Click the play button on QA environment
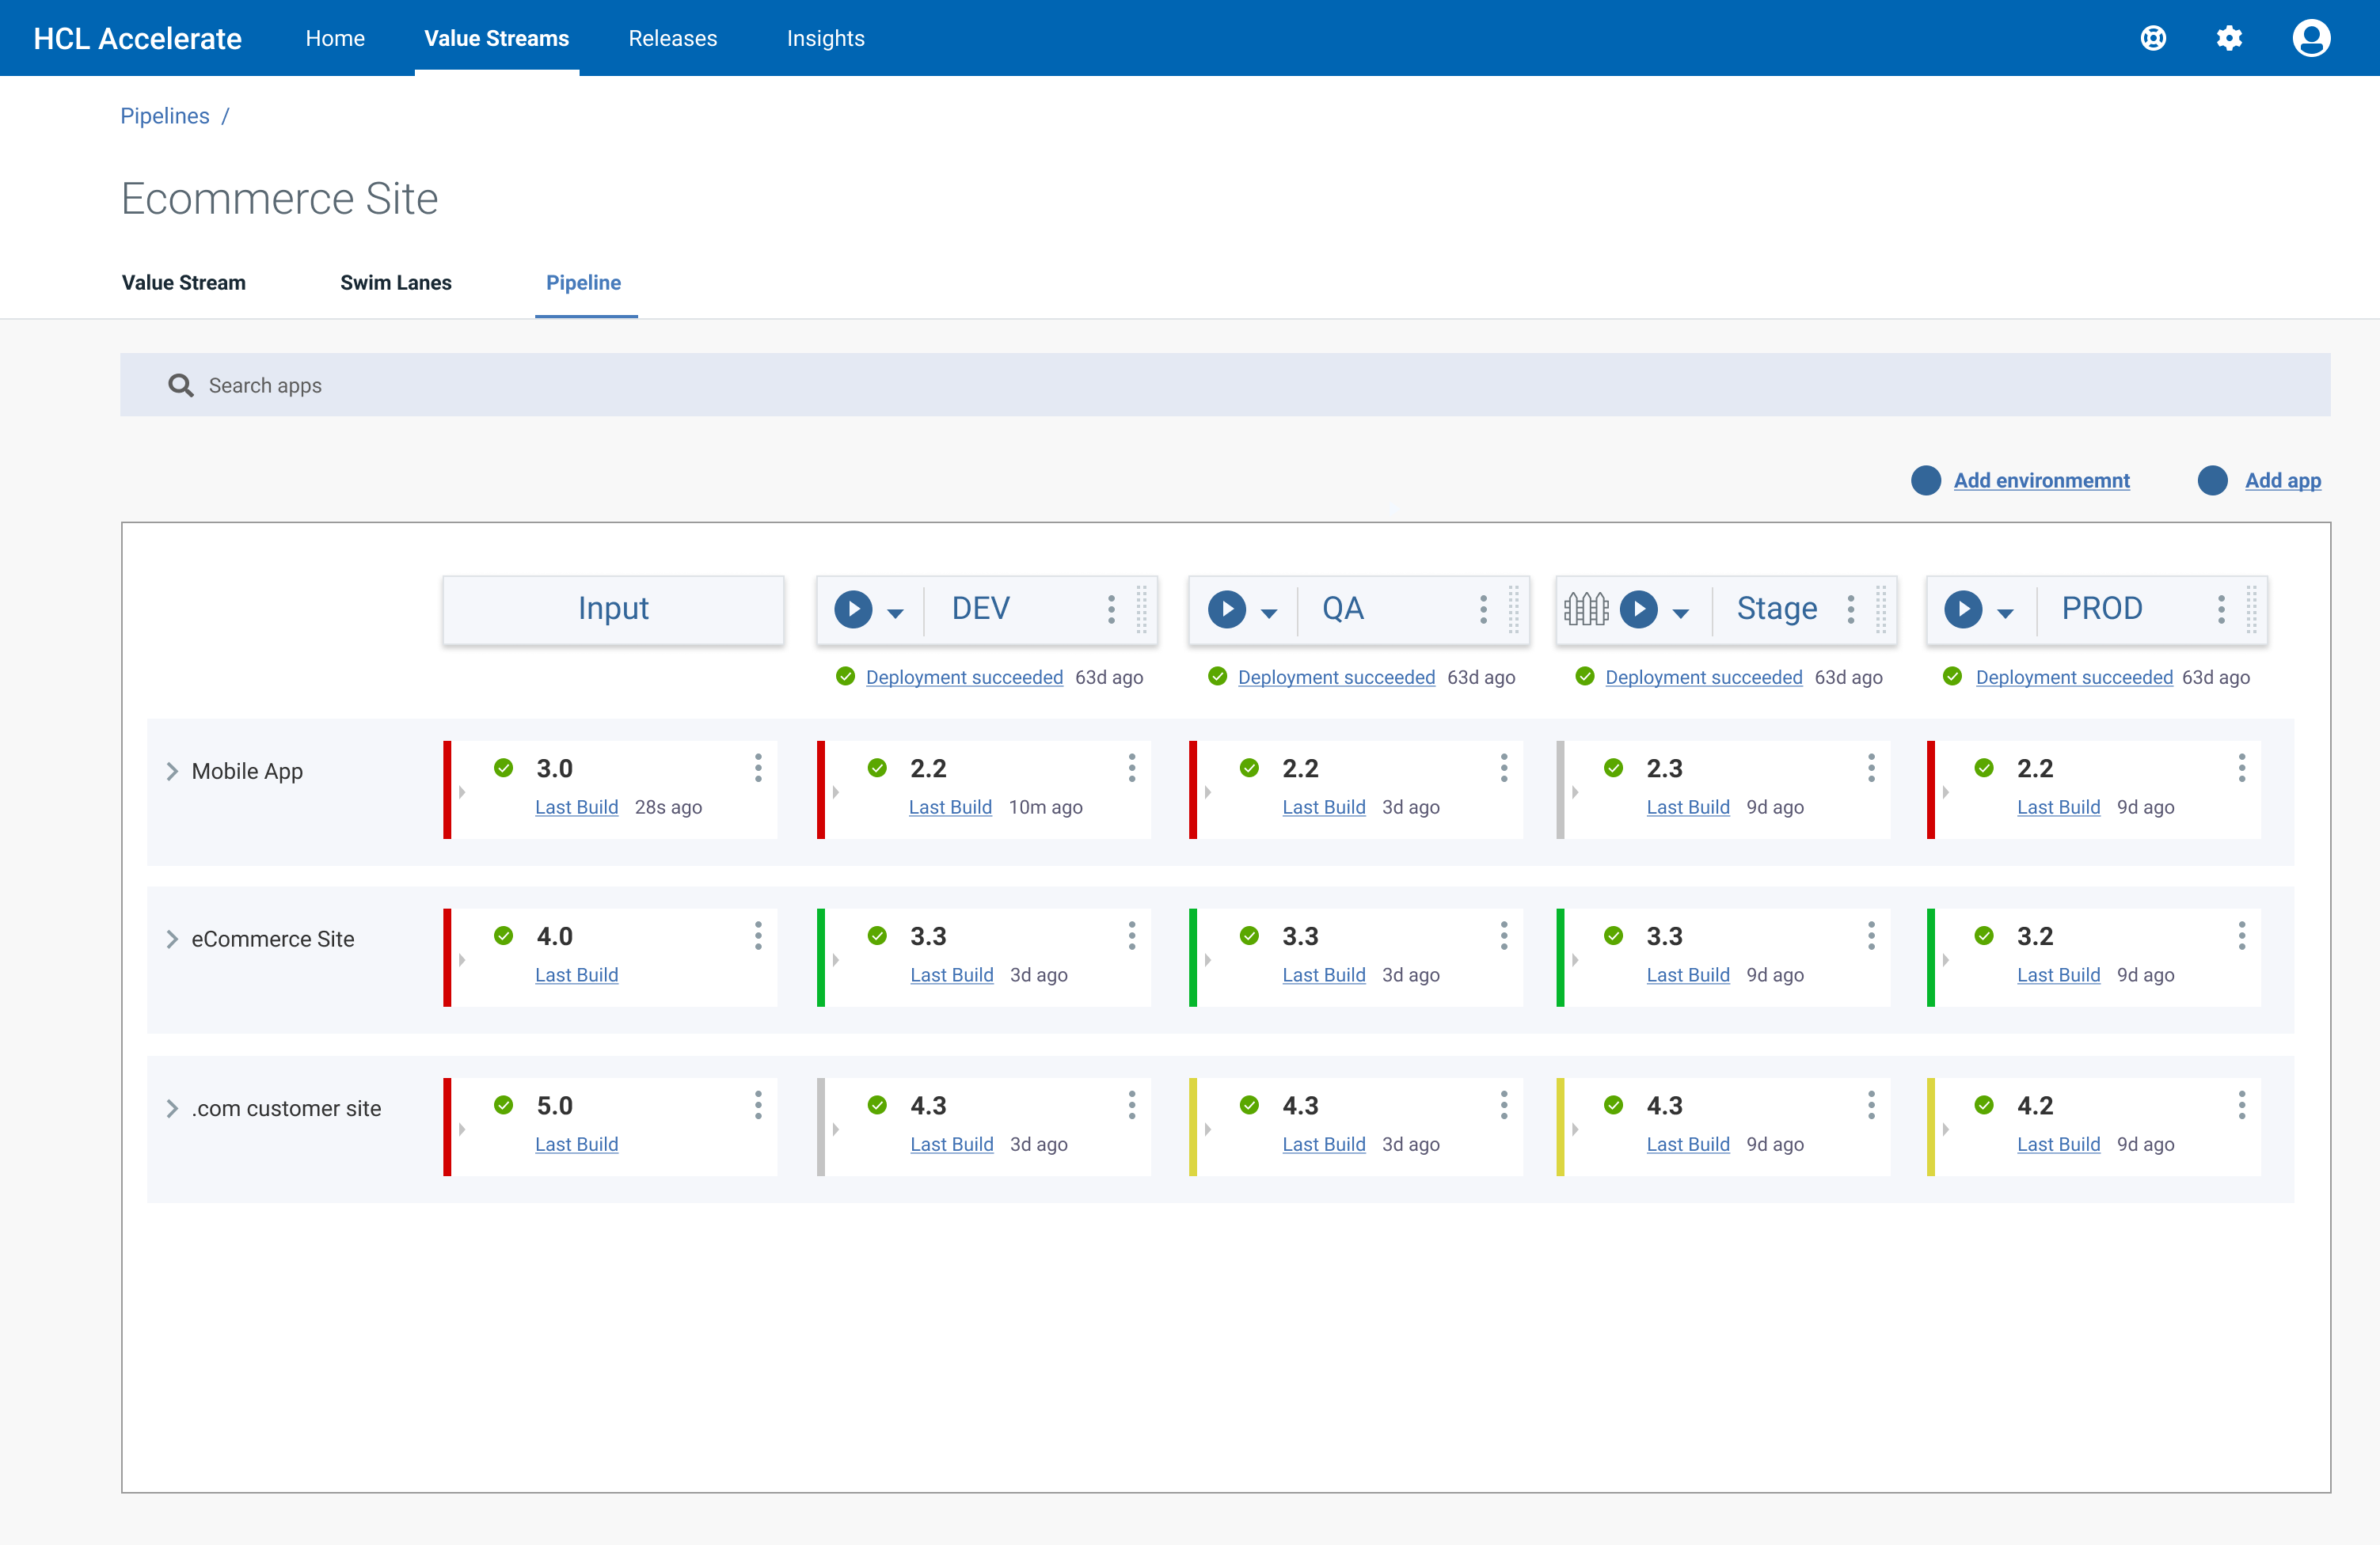 click(x=1226, y=609)
